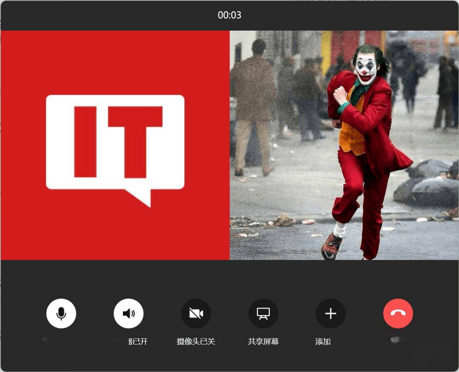The width and height of the screenshot is (459, 372).
Task: Click the 共享屏幕 label
Action: pos(263,341)
